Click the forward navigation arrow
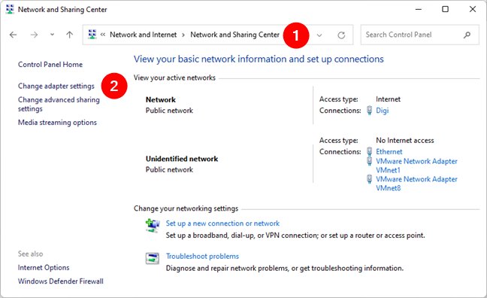 click(34, 35)
